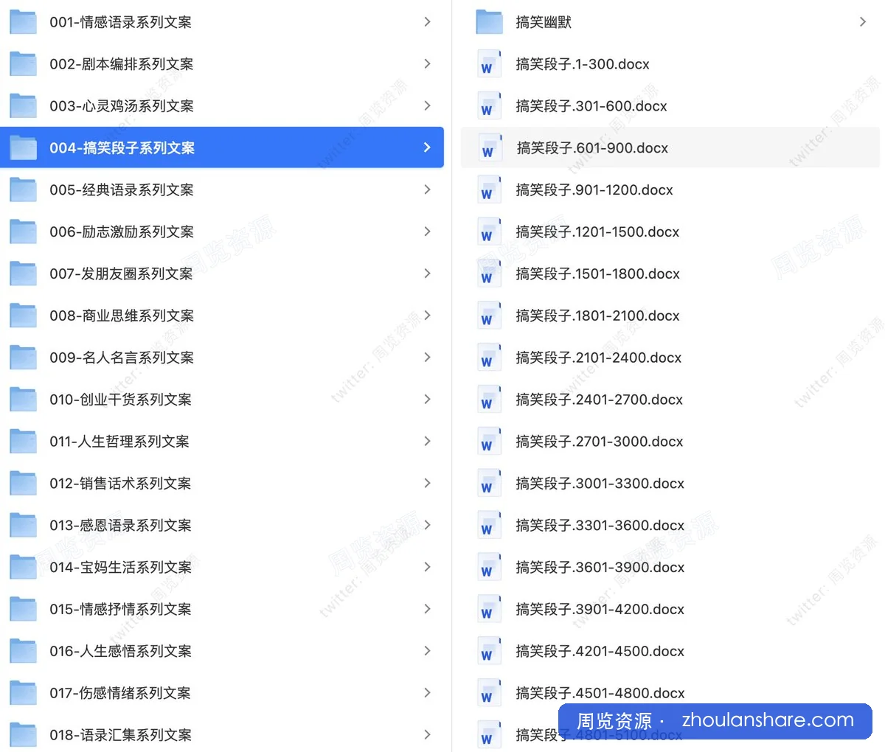Viewport: 885px width, 752px height.
Task: Click folder icon of 014-宝妈生活系列文案
Action: coord(23,568)
